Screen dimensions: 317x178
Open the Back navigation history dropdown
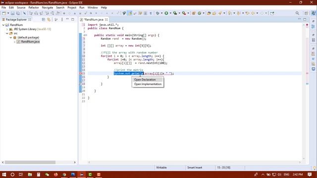coord(257,13)
